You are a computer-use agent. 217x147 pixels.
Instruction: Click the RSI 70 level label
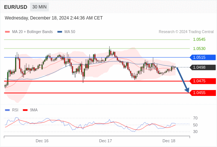coord(195,118)
